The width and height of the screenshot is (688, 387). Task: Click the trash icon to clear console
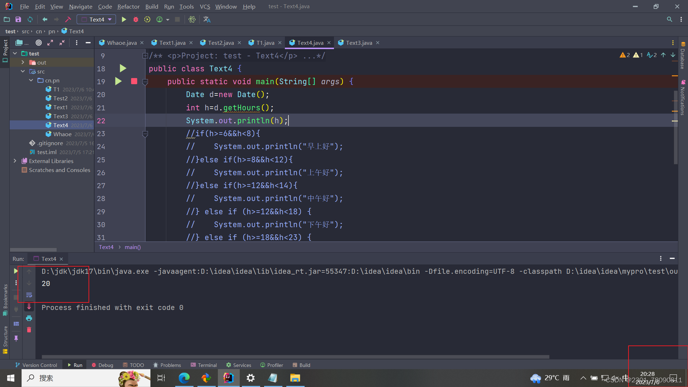(29, 330)
